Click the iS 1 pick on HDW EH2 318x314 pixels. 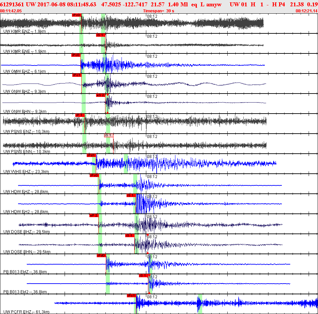point(131,195)
